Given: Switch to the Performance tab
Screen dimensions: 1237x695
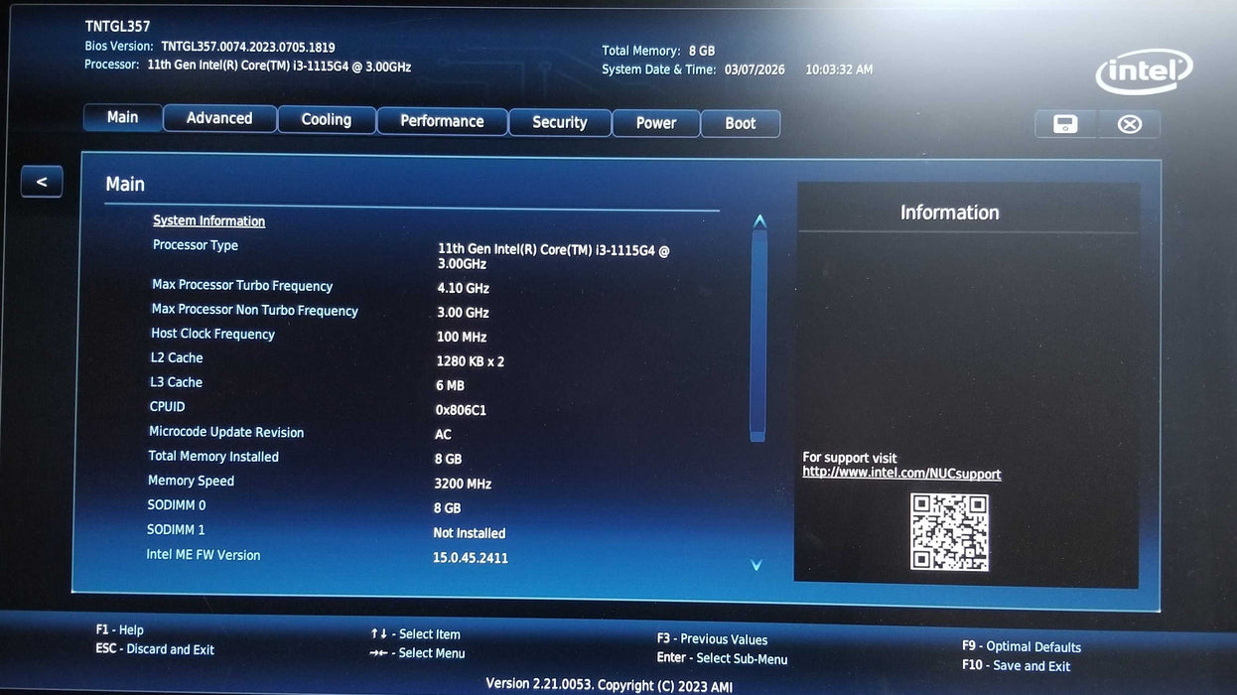Looking at the screenshot, I should 442,120.
